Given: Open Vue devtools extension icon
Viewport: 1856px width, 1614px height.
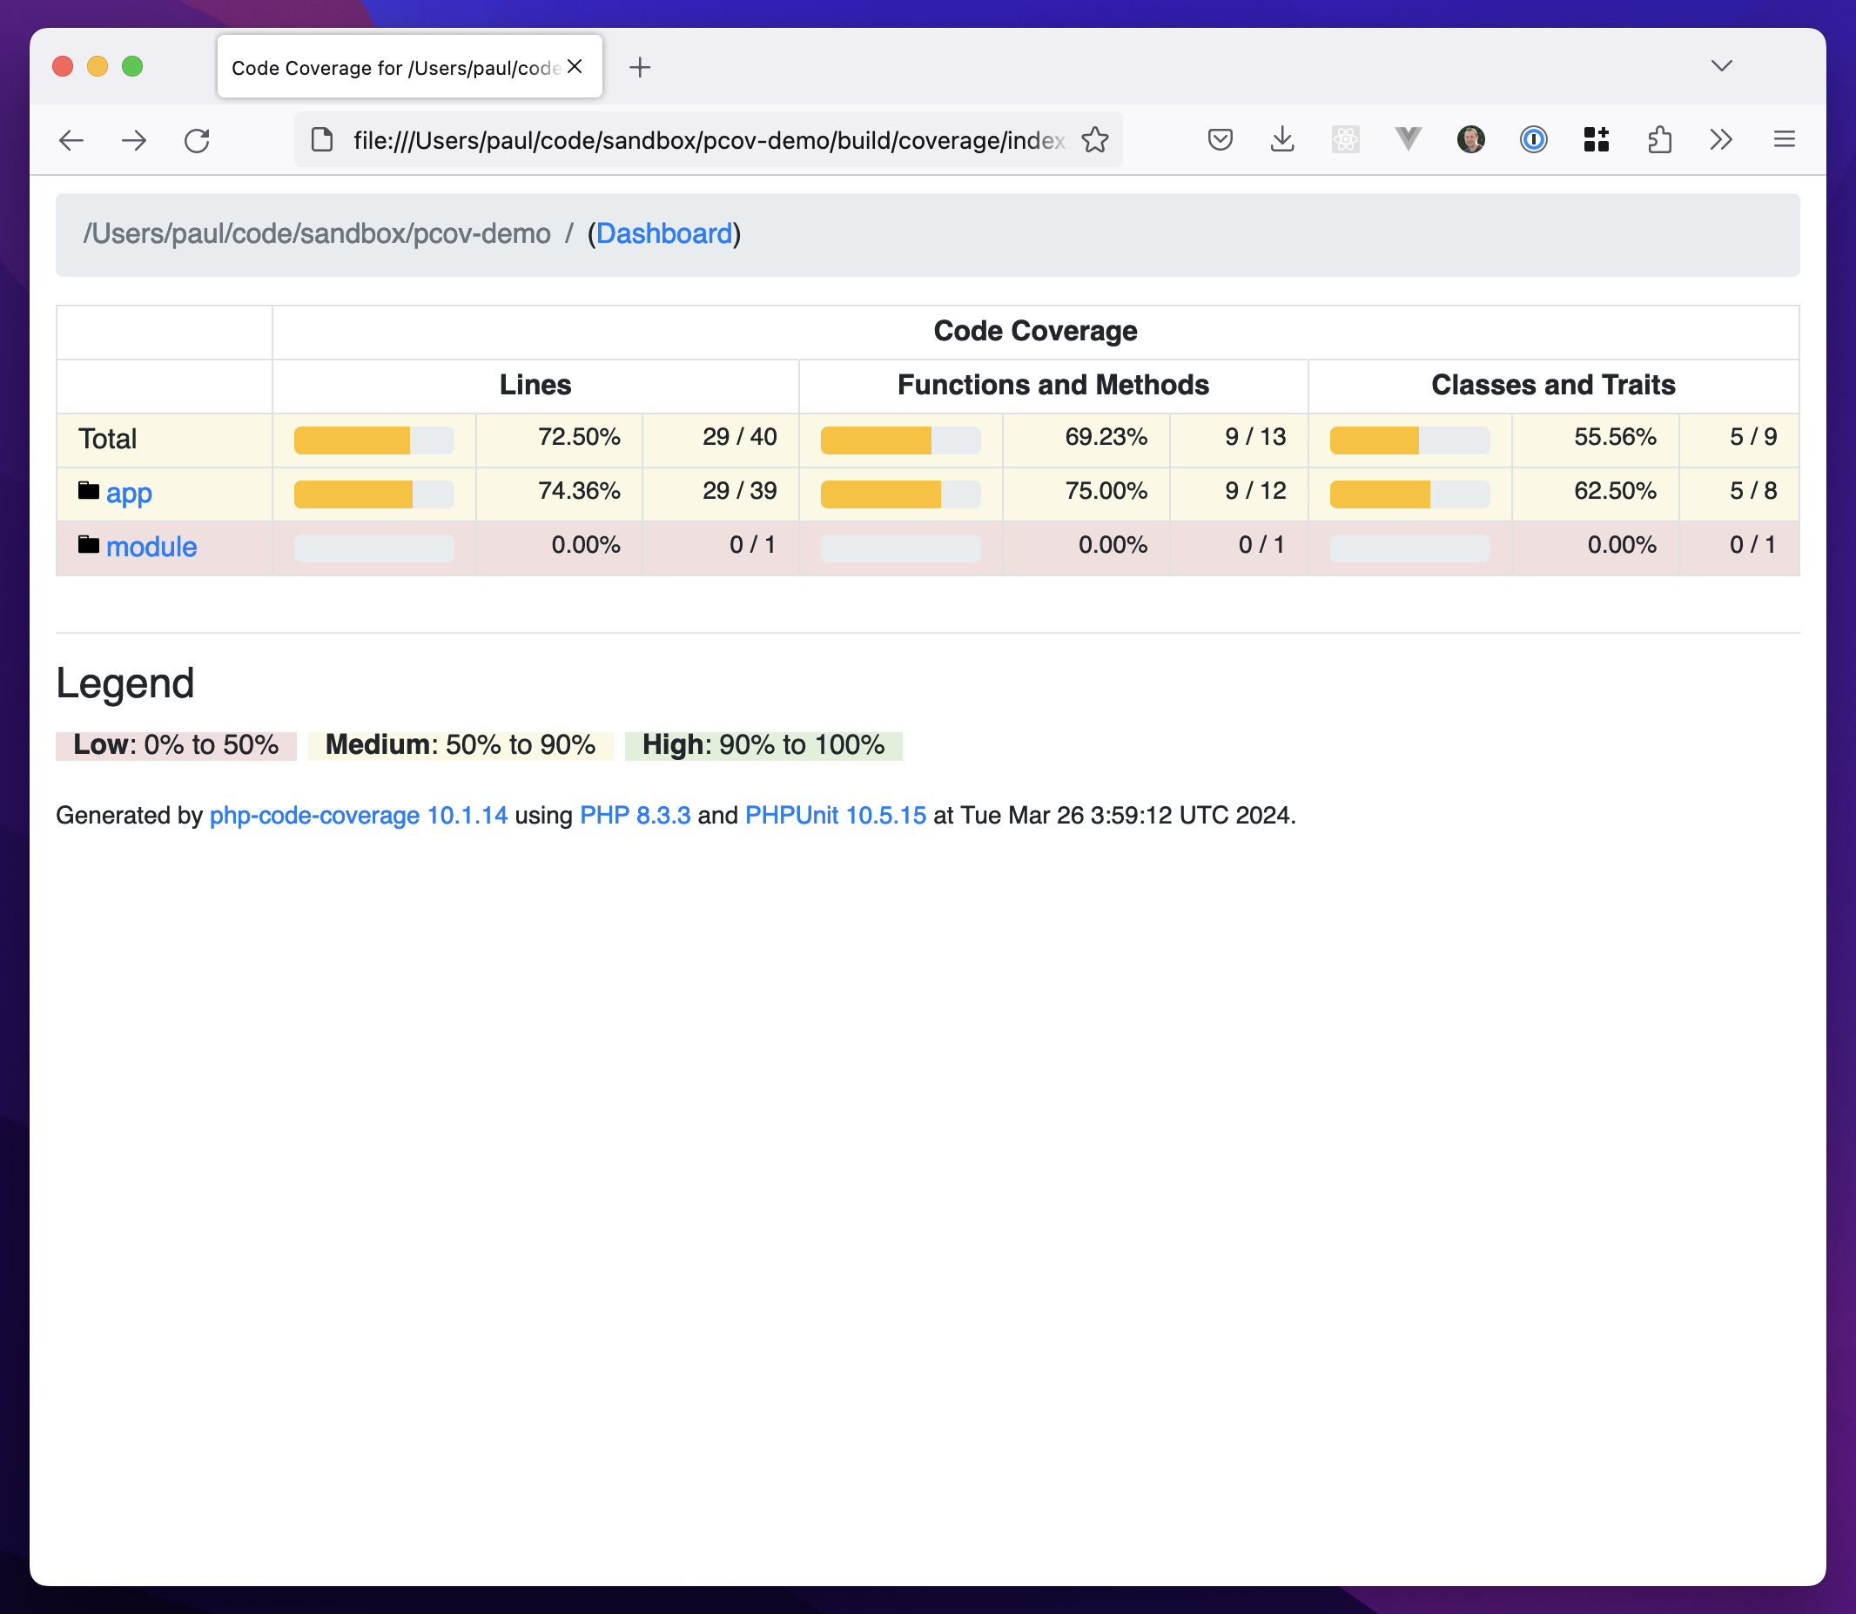Looking at the screenshot, I should (1409, 139).
